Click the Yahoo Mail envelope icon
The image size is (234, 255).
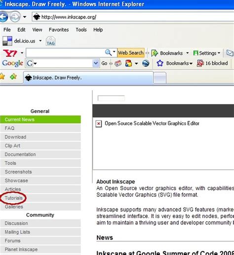point(230,53)
